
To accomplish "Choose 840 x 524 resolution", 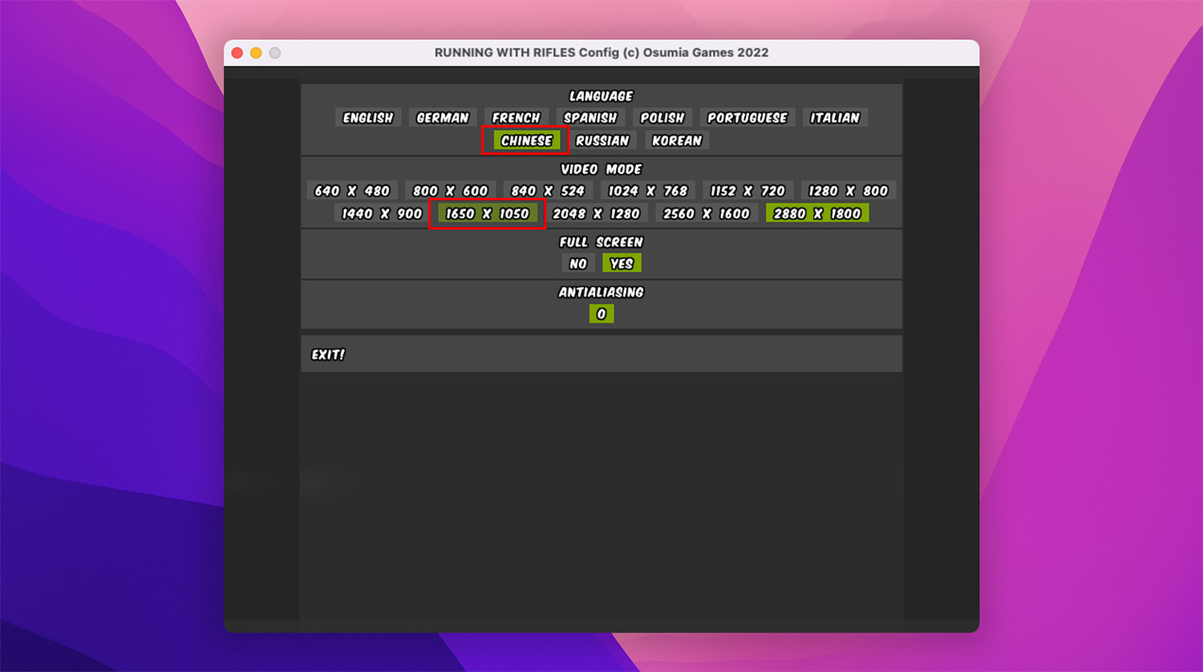I will pos(548,191).
